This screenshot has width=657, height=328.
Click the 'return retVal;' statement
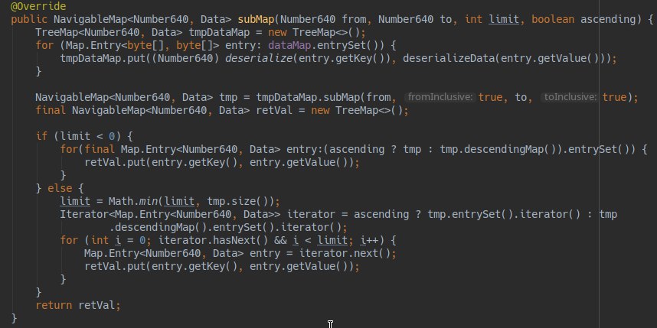coord(78,305)
